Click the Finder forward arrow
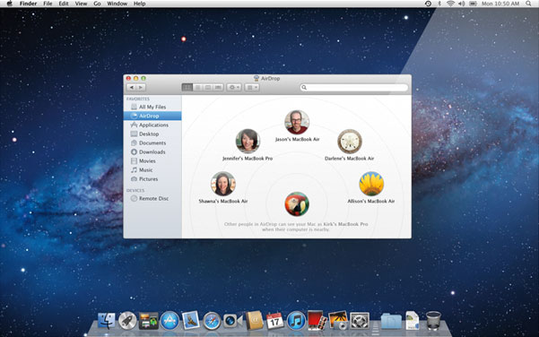The height and width of the screenshot is (337, 539). 141,87
